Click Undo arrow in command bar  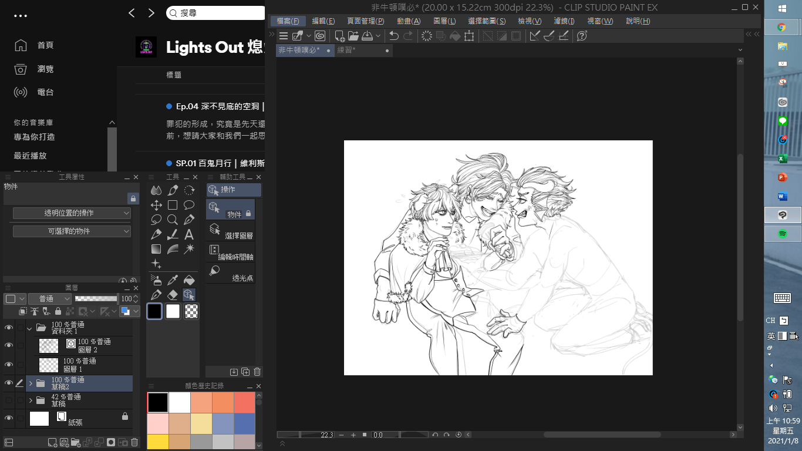point(394,36)
